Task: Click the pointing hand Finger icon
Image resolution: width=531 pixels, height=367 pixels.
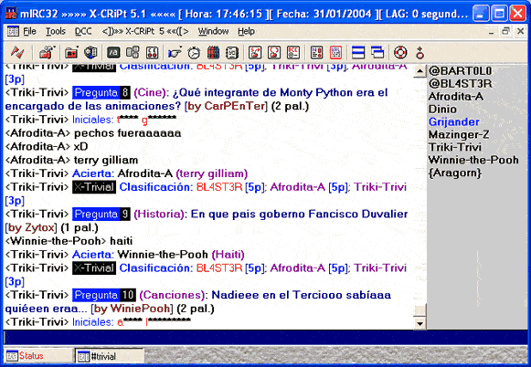Action: (175, 53)
